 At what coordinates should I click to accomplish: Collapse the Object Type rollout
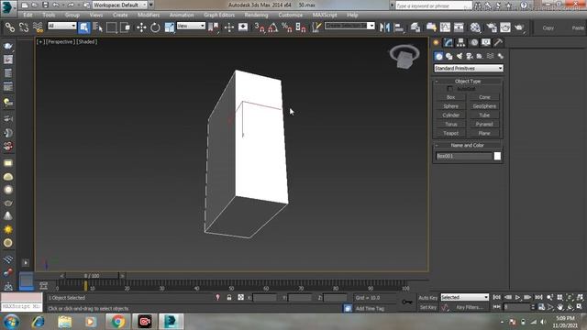click(468, 82)
